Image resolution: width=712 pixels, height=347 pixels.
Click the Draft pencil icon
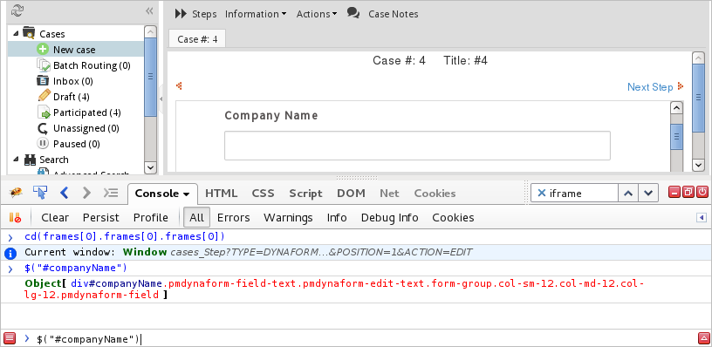(44, 96)
